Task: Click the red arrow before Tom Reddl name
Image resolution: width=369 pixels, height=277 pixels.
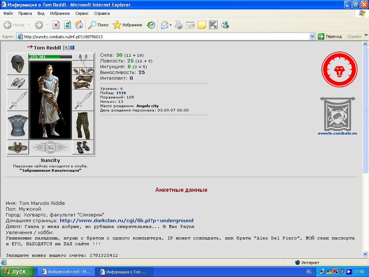Action: pyautogui.click(x=30, y=47)
